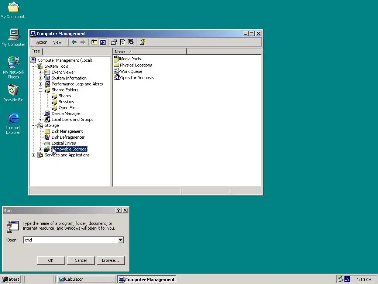
Task: Open Properties from the toolbar icon
Action: pos(114,42)
